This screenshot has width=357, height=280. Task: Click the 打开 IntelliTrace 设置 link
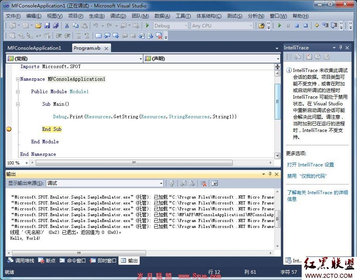pyautogui.click(x=310, y=164)
